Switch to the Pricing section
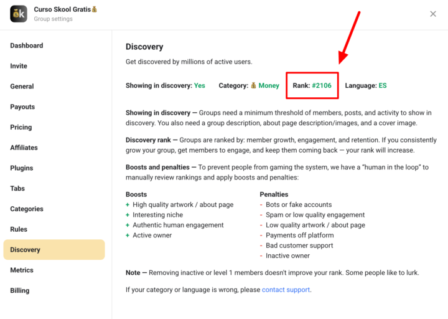This screenshot has width=448, height=319. 21,127
